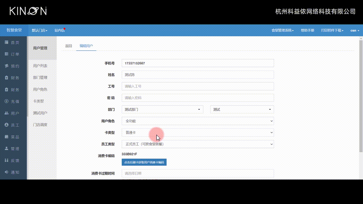This screenshot has height=204, width=363.
Task: Open the 员工类型 正式员工 select box
Action: tap(198, 144)
